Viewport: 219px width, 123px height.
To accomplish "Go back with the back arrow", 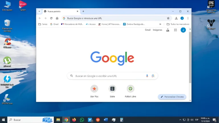I will [x=40, y=18].
